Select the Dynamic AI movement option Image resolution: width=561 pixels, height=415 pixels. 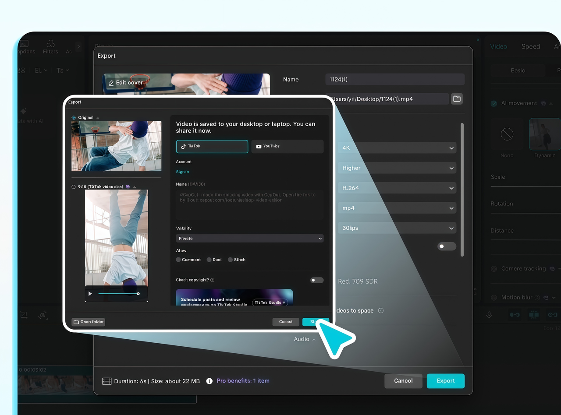[x=544, y=134]
